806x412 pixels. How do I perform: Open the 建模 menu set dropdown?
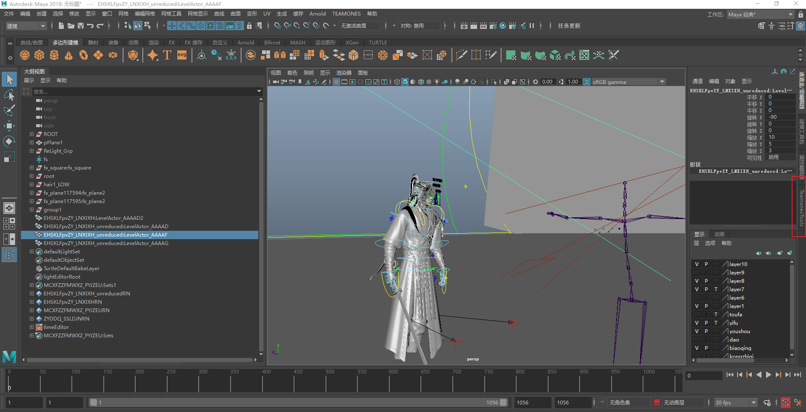(x=26, y=26)
